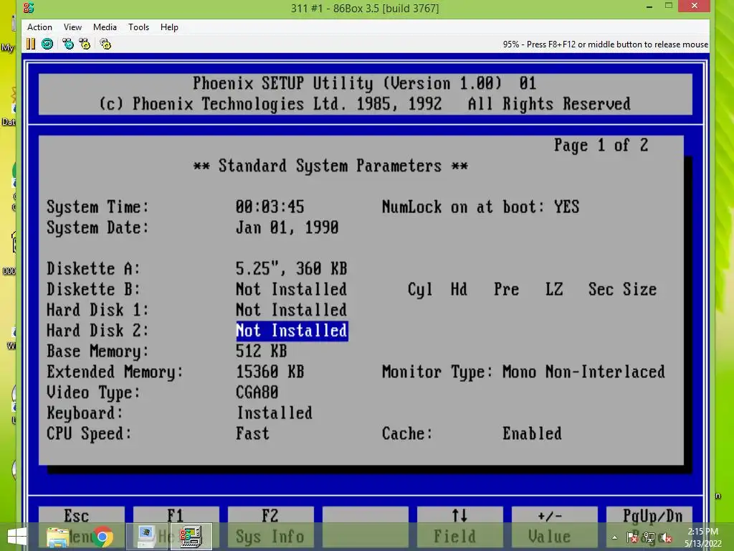Click the Base Memory value 512 KB
Image resolution: width=734 pixels, height=551 pixels.
(261, 351)
